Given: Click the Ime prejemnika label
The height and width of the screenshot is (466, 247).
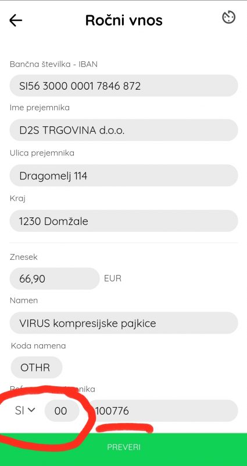Looking at the screenshot, I should tap(40, 108).
